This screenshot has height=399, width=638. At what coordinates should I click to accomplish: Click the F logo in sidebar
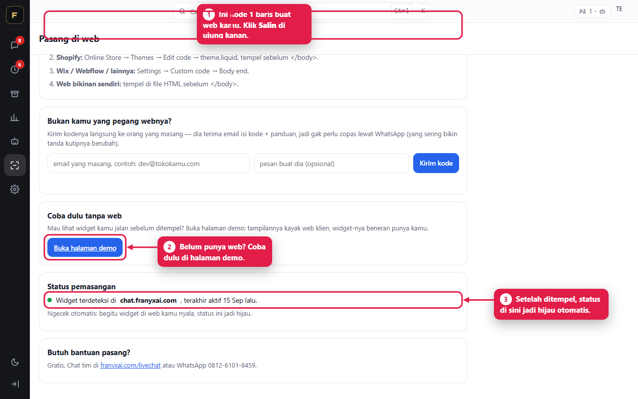pyautogui.click(x=15, y=15)
